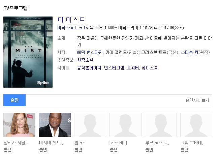Open the 원작소설 recommendation link

coord(85,60)
